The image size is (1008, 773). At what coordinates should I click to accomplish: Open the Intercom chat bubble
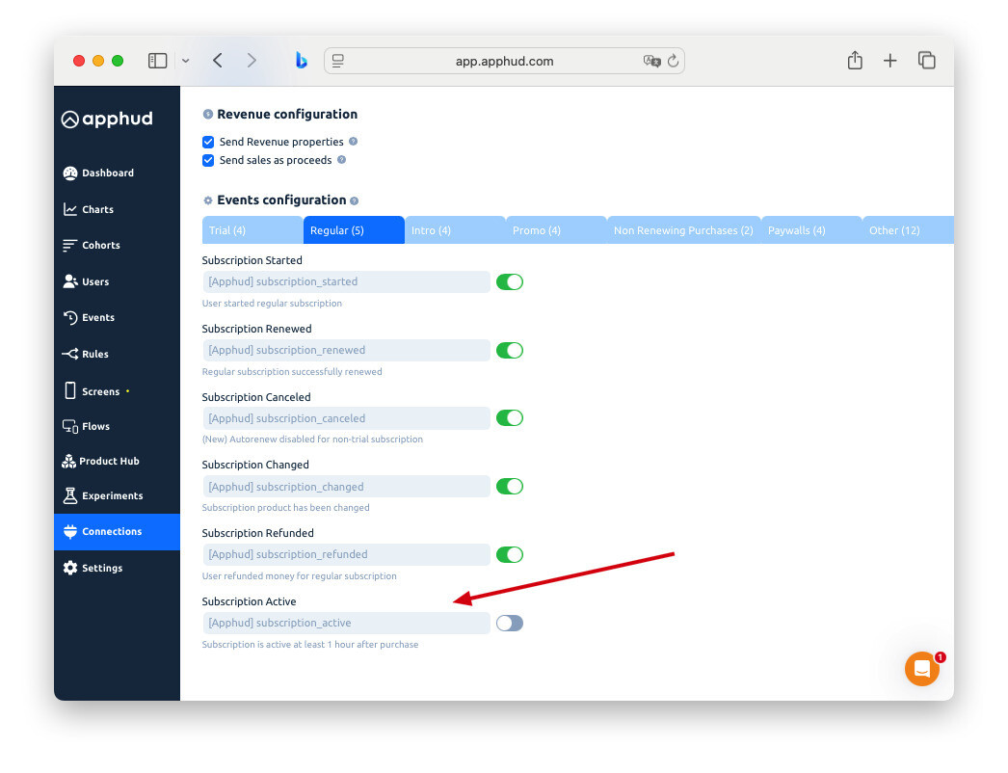(922, 668)
